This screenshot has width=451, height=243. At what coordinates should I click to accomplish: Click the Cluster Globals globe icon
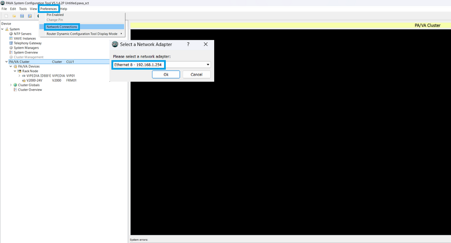pos(15,85)
